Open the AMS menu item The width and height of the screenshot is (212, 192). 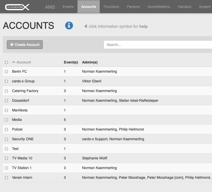click(50, 7)
